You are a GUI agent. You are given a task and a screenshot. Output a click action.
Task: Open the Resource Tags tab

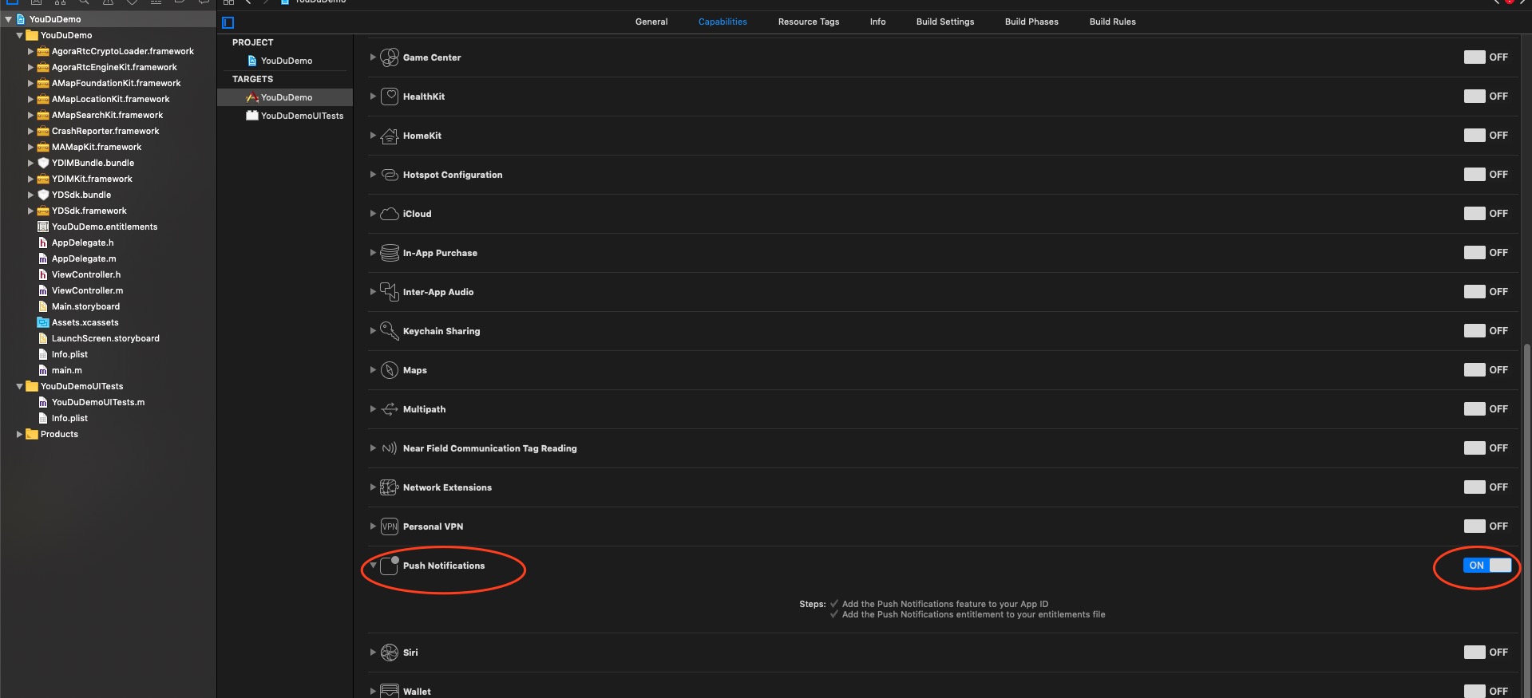pyautogui.click(x=809, y=22)
